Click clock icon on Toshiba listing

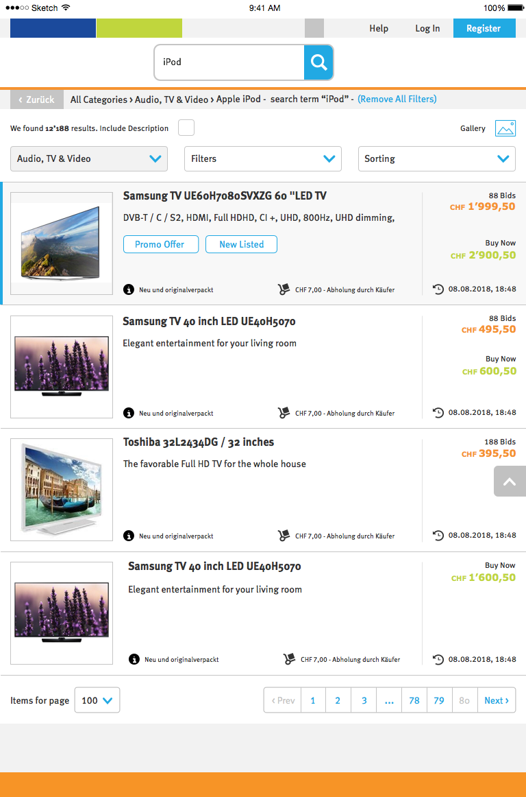pyautogui.click(x=438, y=535)
